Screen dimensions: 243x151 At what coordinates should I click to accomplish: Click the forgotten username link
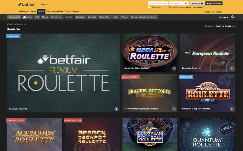186,7
